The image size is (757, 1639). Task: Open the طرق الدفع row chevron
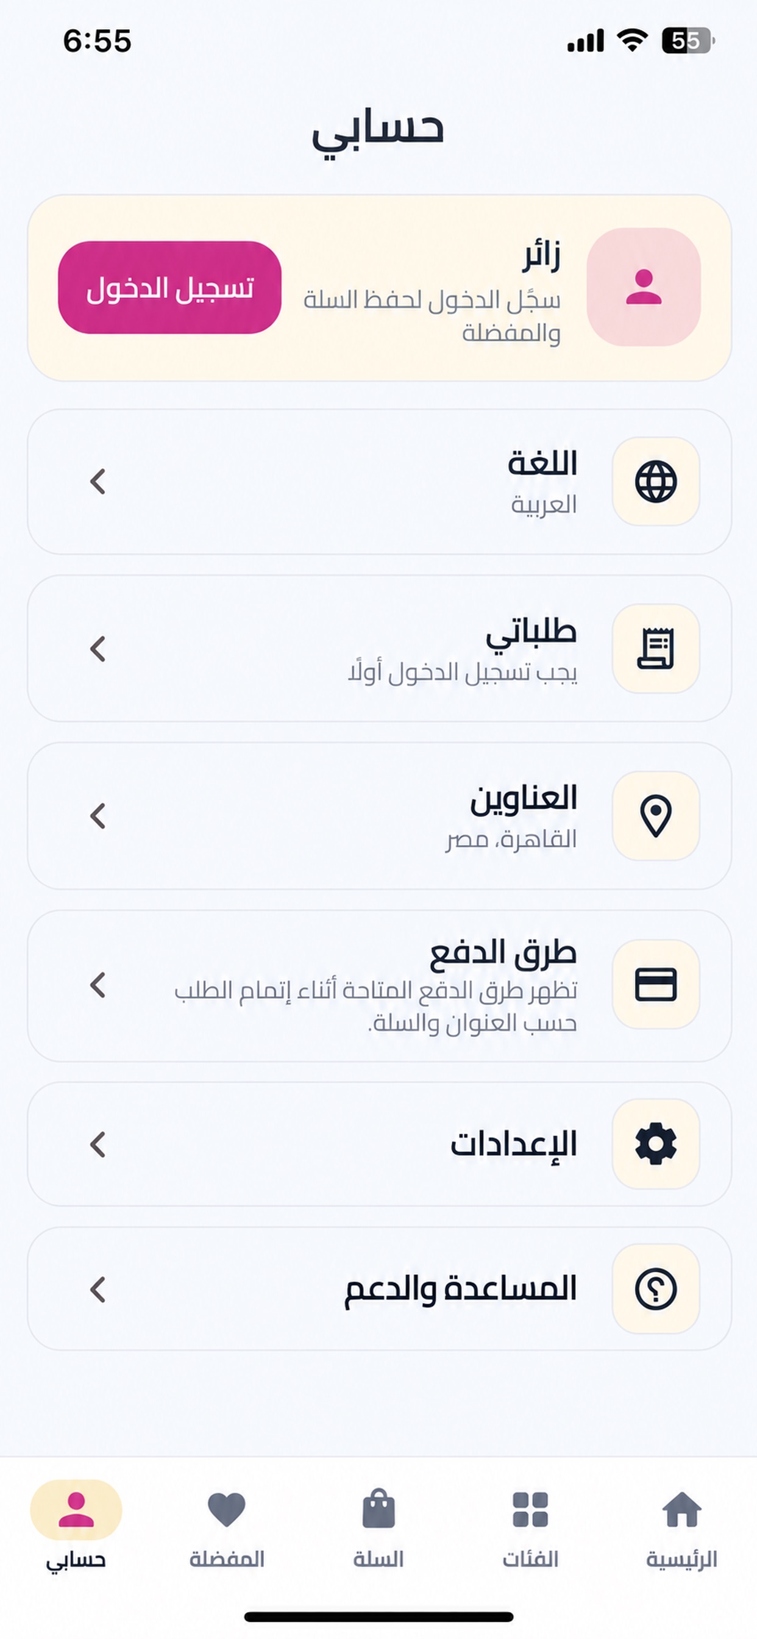tap(98, 985)
